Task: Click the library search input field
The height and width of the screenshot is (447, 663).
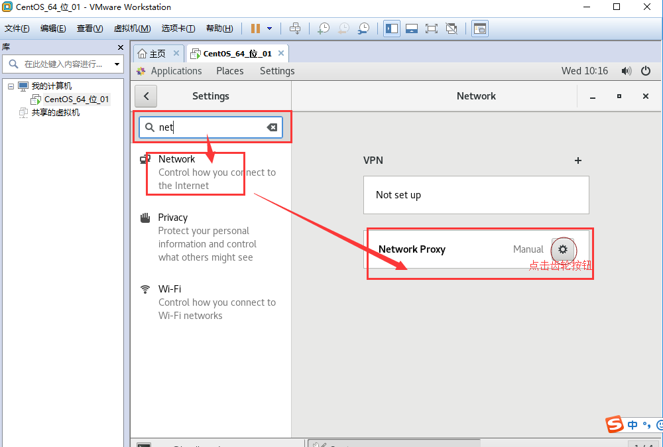Action: [x=64, y=64]
